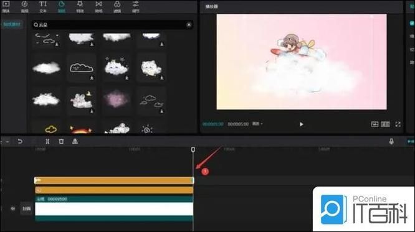Screen dimensions: 415x232
Task: Select the plain white cloud sticker thumbnail
Action: tap(46, 68)
